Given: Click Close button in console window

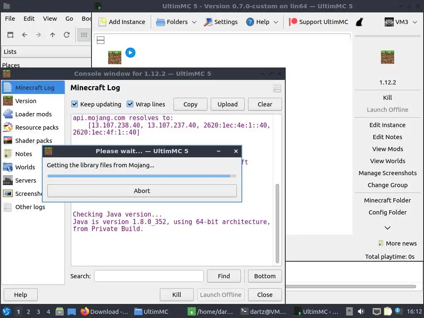Looking at the screenshot, I should click(x=265, y=295).
